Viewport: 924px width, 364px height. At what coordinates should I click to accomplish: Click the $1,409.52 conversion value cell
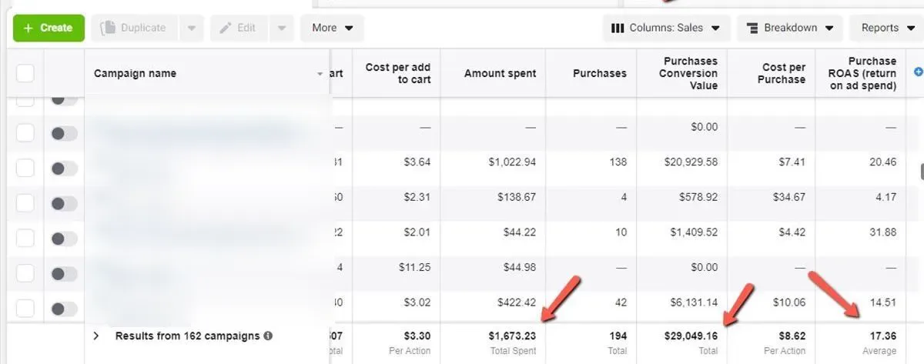pyautogui.click(x=694, y=232)
